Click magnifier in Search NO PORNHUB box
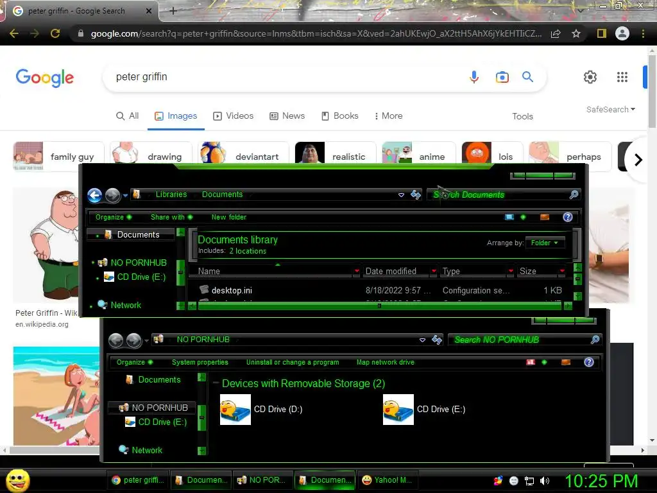Image resolution: width=657 pixels, height=493 pixels. (595, 340)
